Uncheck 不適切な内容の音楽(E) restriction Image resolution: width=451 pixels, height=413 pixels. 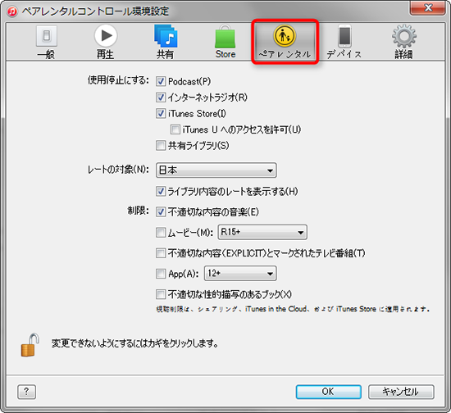pos(161,212)
